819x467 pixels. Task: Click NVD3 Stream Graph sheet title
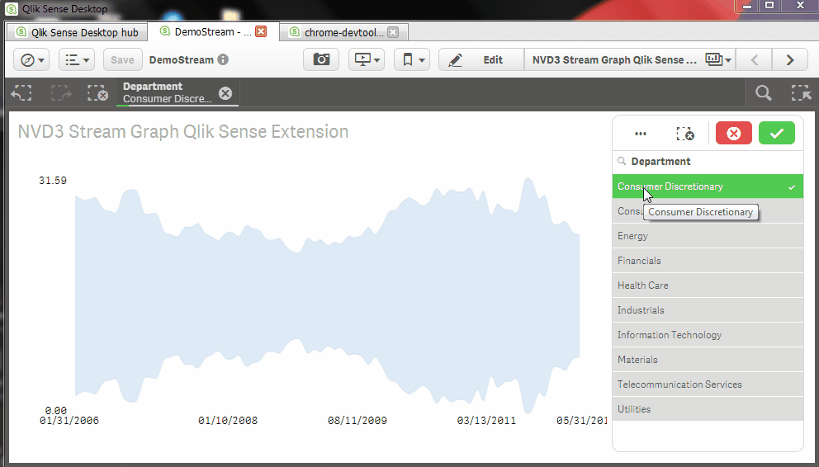tap(614, 59)
